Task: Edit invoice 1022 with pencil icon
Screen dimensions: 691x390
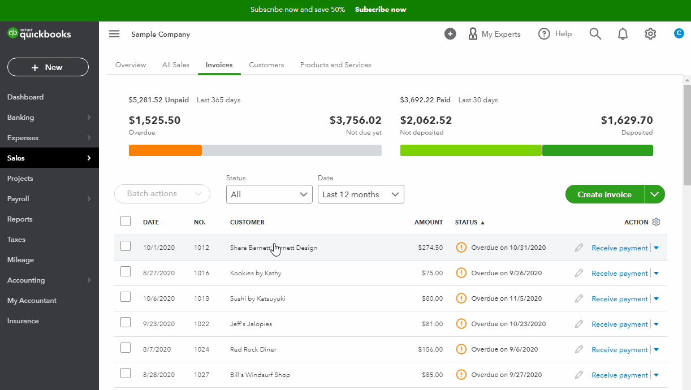Action: 578,324
